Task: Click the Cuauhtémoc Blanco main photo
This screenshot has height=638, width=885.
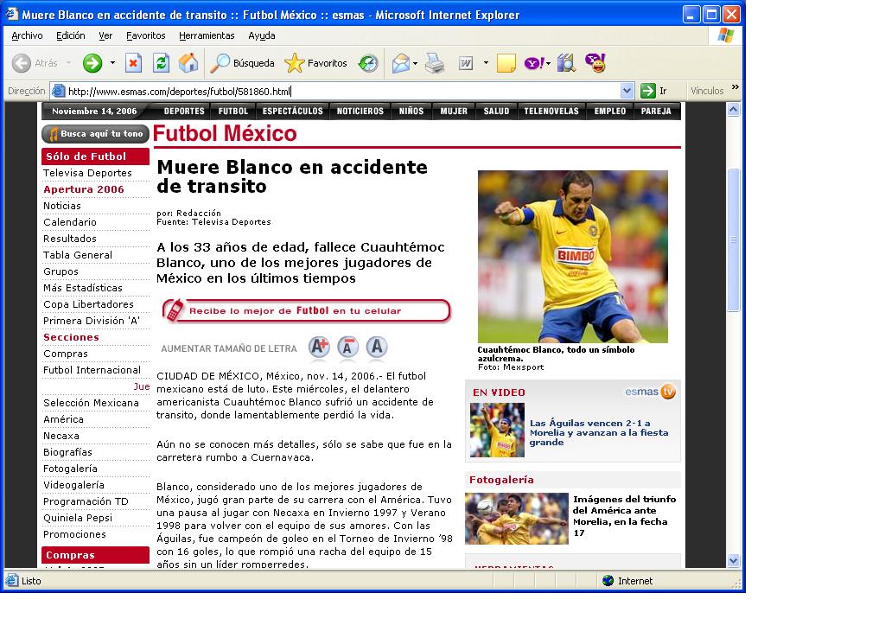Action: [x=572, y=257]
